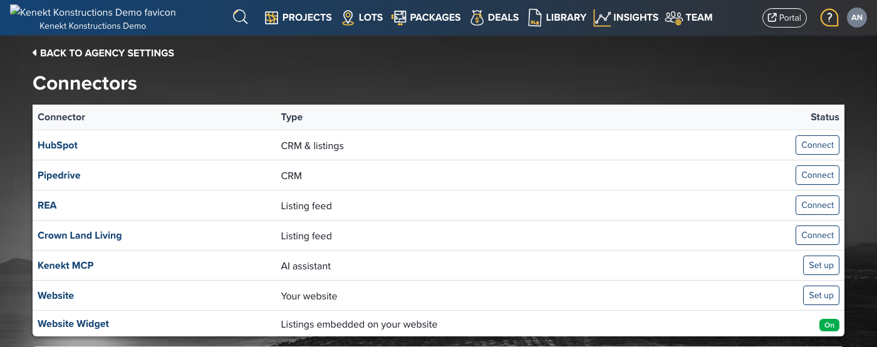Image resolution: width=877 pixels, height=347 pixels.
Task: Click the Connectors page heading
Action: 85,83
